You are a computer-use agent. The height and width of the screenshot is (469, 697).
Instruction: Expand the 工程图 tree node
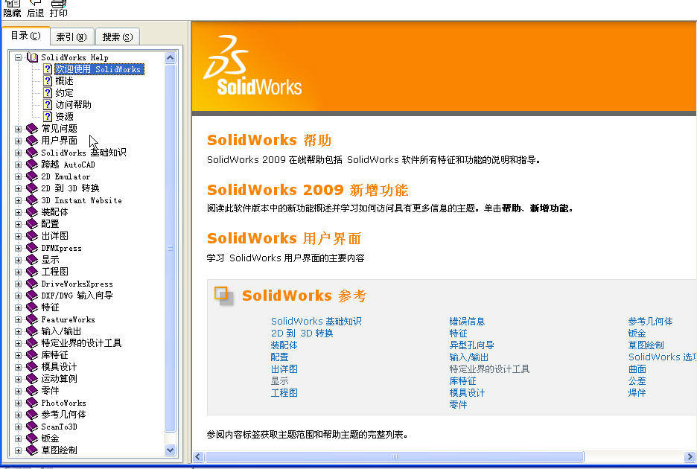pos(18,272)
